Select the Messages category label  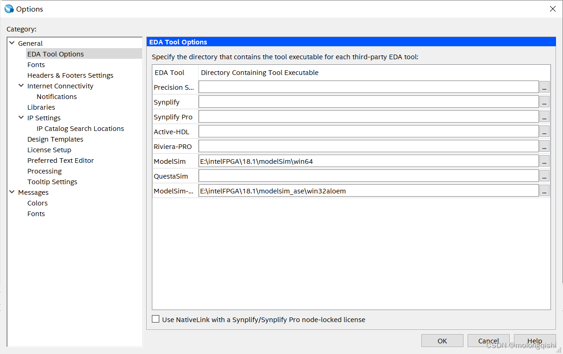[33, 192]
